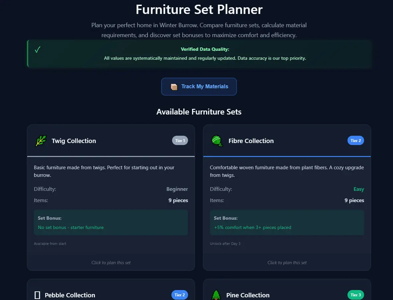Screen dimensions: 393x300
Task: Open the Track My Materials panel
Action: point(199,86)
